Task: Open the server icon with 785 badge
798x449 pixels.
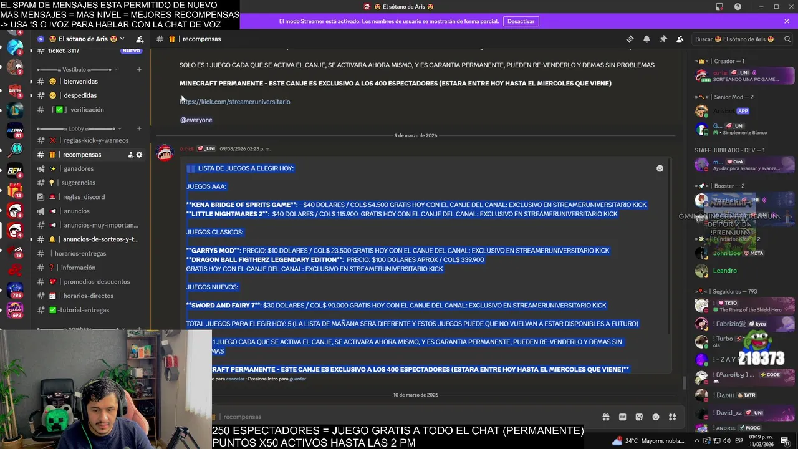Action: pyautogui.click(x=15, y=290)
